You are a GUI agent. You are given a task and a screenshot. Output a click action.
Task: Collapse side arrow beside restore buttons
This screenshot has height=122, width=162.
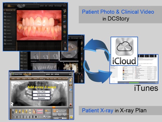coord(68,114)
